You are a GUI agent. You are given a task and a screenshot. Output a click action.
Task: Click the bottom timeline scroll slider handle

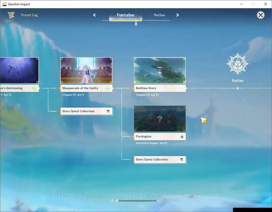117,201
